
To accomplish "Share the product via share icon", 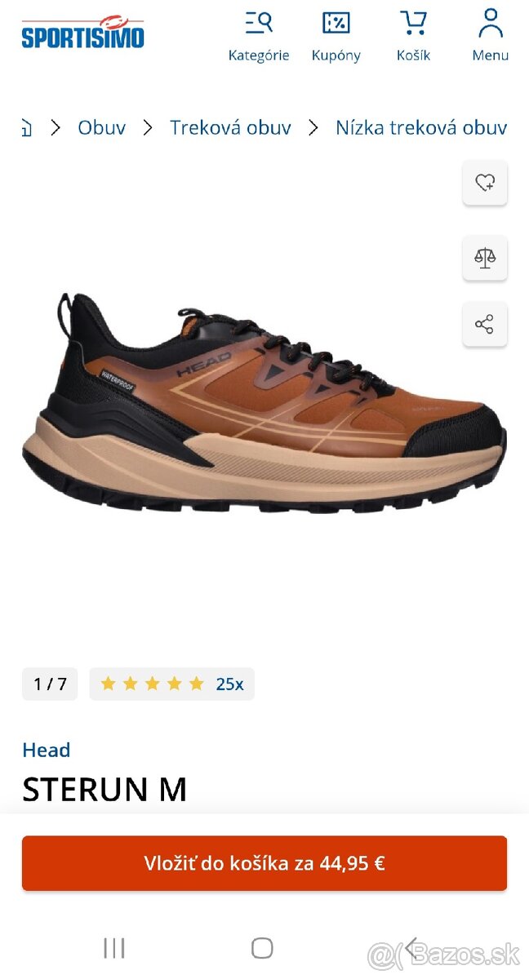I will click(485, 324).
